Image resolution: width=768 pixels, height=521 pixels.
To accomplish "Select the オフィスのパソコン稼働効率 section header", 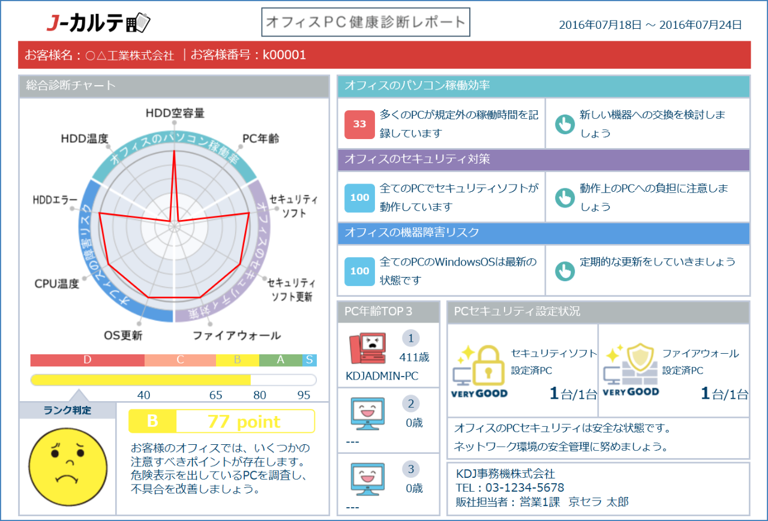I will click(544, 86).
